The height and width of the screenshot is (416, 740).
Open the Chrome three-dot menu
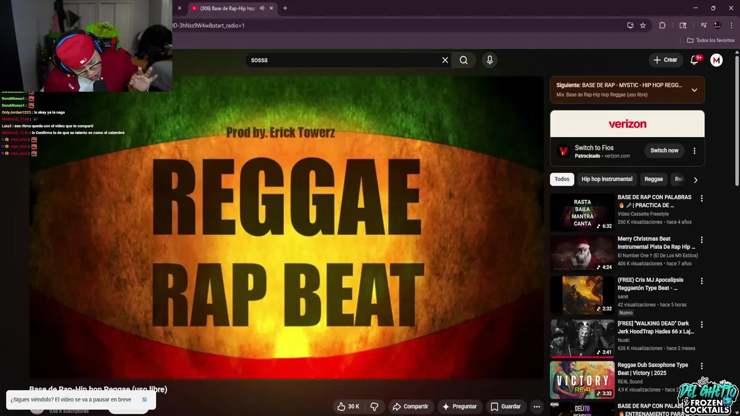coord(731,25)
